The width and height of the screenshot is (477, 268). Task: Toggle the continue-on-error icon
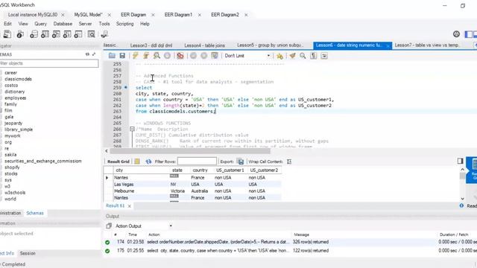tap(180, 56)
